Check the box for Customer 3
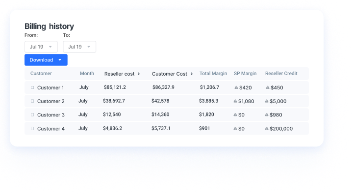 32,114
